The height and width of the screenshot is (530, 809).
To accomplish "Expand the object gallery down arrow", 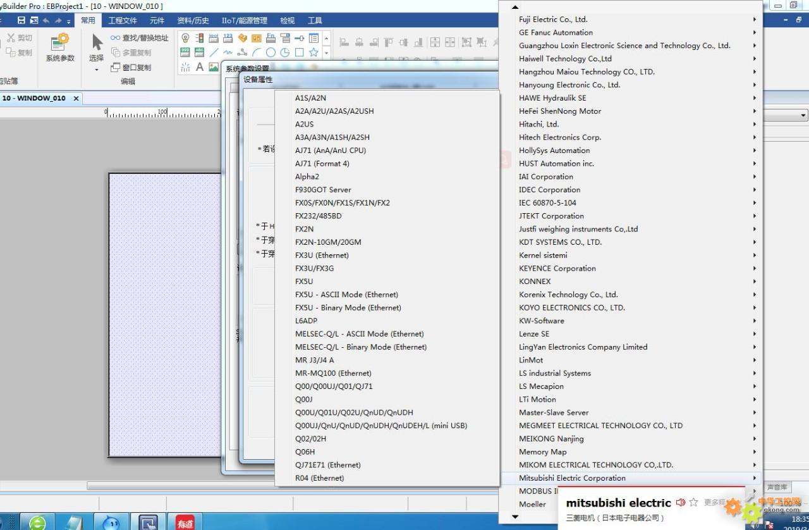I will tap(327, 52).
